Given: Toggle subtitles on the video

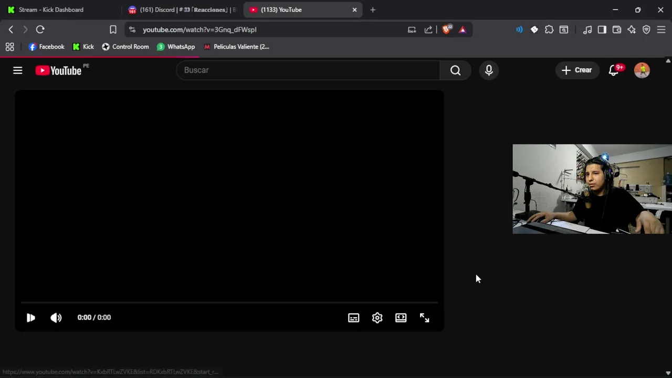Looking at the screenshot, I should 353,318.
